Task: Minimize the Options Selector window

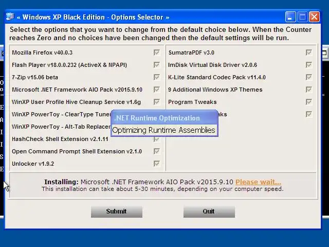Action: point(290,17)
